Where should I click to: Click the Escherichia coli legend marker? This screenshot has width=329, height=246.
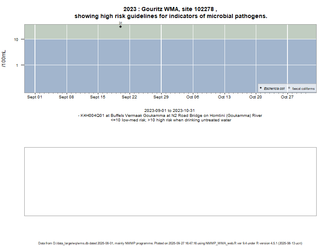[x=261, y=88]
